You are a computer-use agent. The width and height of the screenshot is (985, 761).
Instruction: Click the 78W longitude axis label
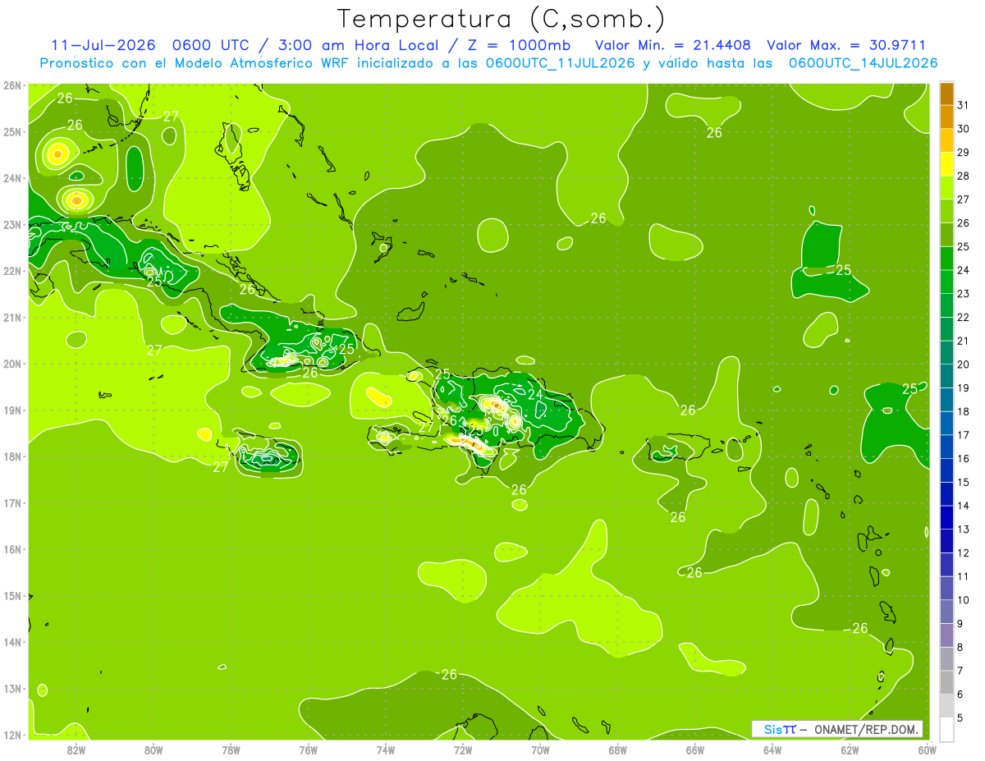(231, 750)
